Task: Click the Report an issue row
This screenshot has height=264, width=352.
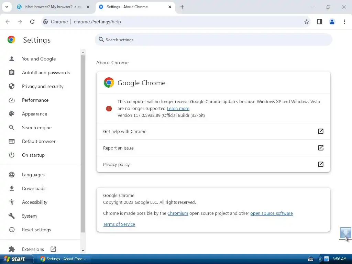Action: [x=213, y=148]
